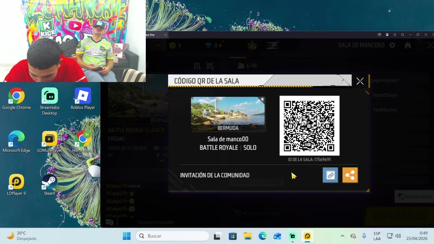Screen dimensions: 434x244
Task: Open Microsoft Store from taskbar
Action: pos(233,236)
